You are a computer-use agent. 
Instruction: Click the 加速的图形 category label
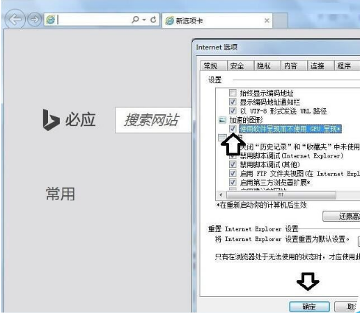point(246,120)
